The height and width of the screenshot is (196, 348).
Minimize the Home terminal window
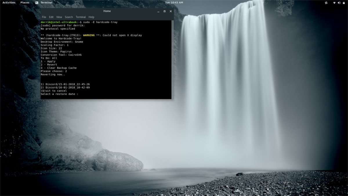pos(158,11)
